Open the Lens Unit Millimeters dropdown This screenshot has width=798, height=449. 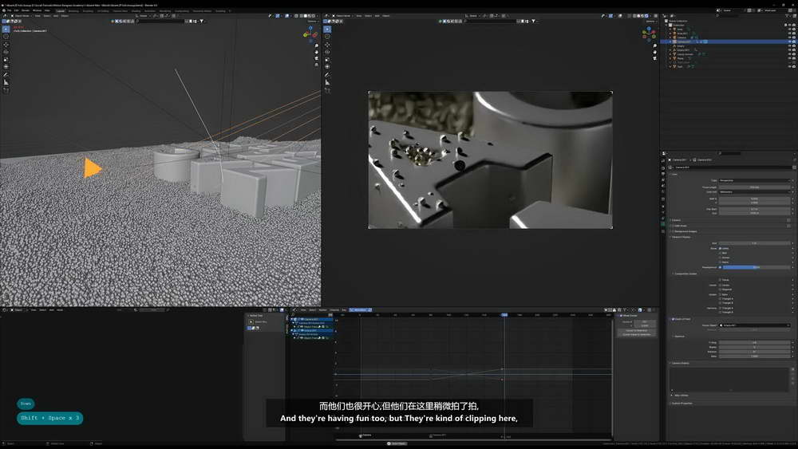(755, 191)
